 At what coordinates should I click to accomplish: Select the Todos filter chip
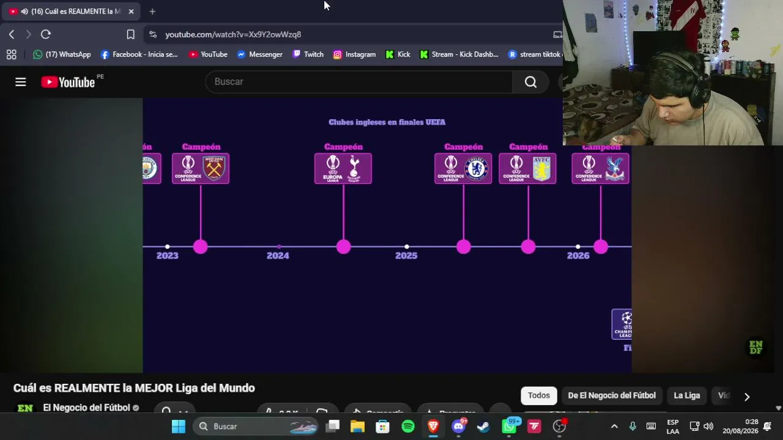point(539,395)
